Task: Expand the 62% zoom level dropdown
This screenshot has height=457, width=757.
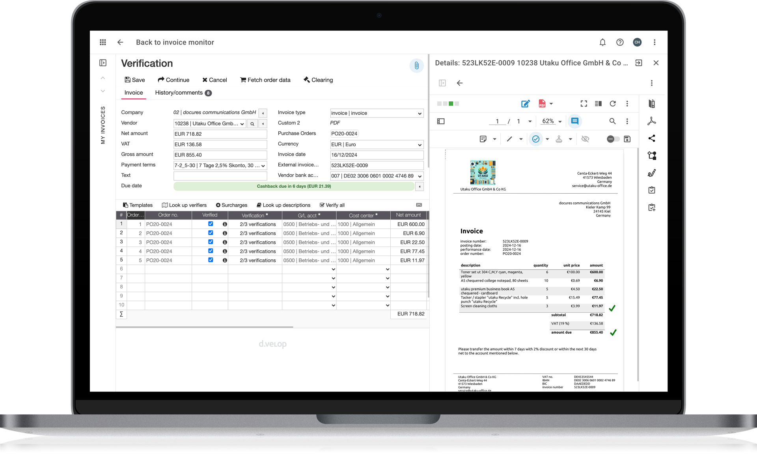Action: 560,121
